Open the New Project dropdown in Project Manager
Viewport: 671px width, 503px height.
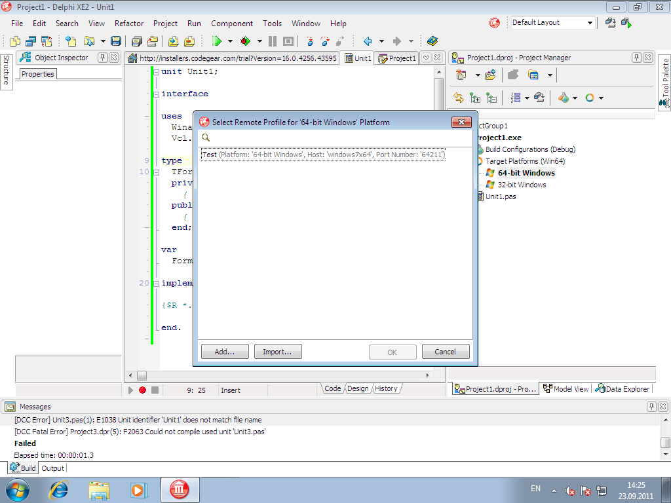478,75
